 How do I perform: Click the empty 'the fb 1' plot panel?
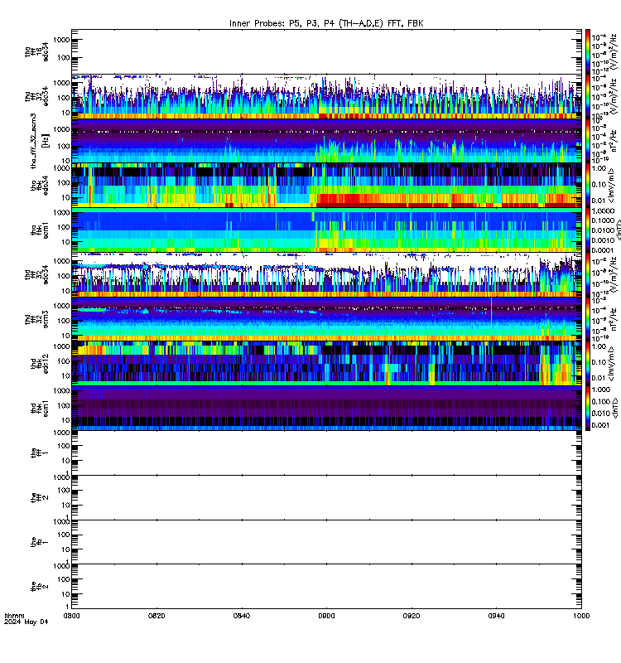pyautogui.click(x=326, y=542)
